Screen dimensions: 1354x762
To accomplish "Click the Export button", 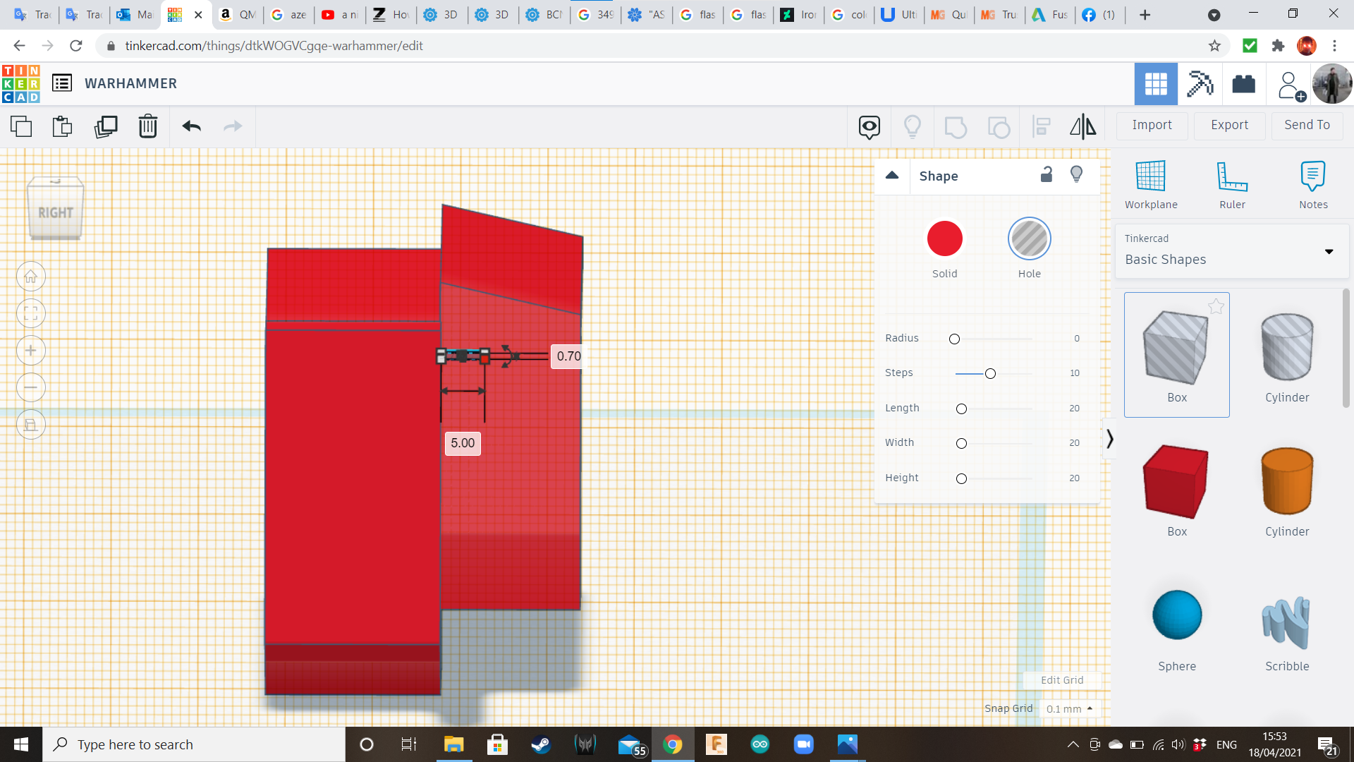I will 1229,125.
